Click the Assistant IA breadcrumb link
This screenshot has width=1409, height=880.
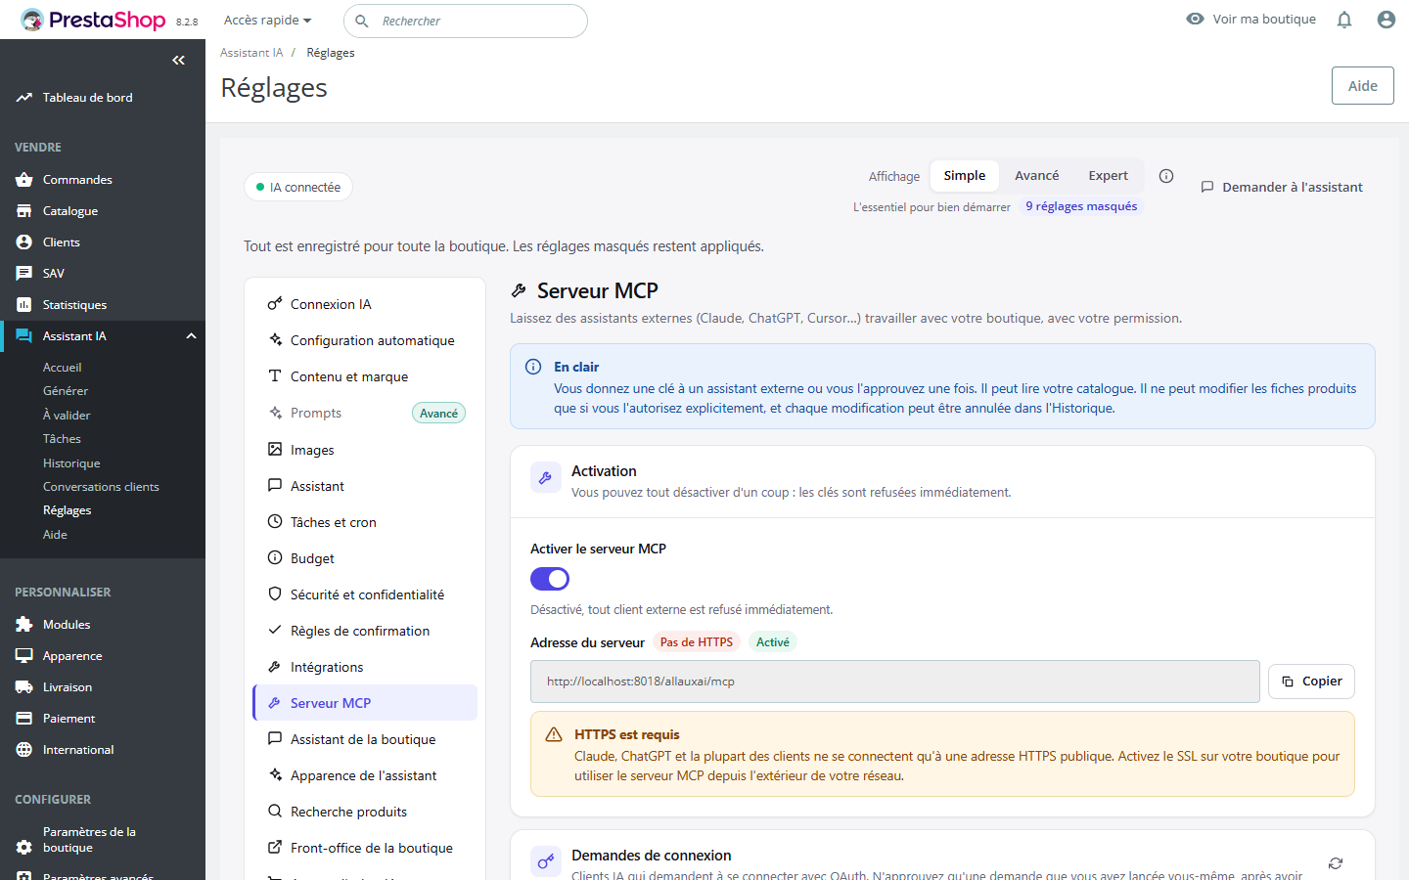click(x=251, y=53)
